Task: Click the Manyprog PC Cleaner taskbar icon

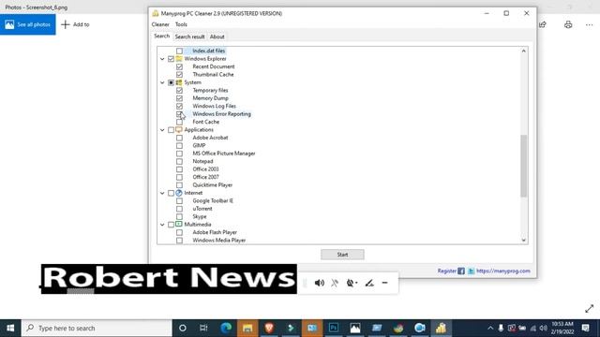Action: click(441, 328)
